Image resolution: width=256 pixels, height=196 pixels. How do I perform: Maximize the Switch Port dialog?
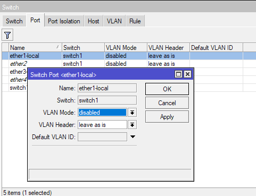click(x=178, y=74)
